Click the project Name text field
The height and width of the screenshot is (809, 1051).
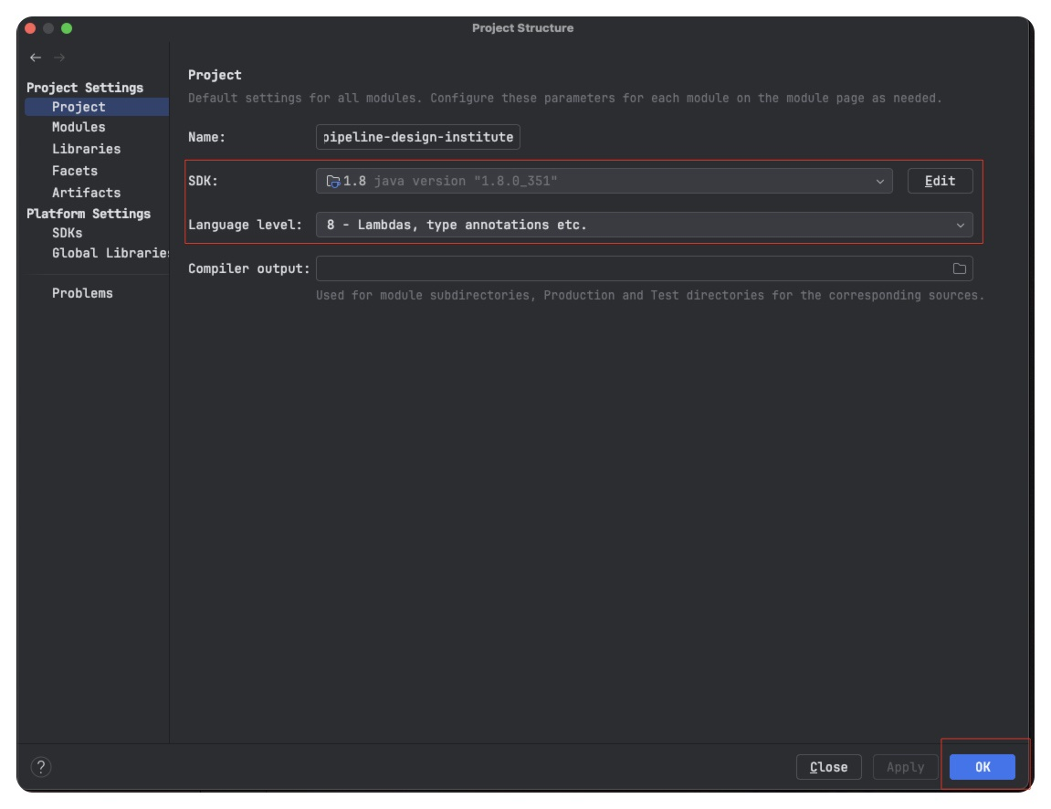(418, 137)
